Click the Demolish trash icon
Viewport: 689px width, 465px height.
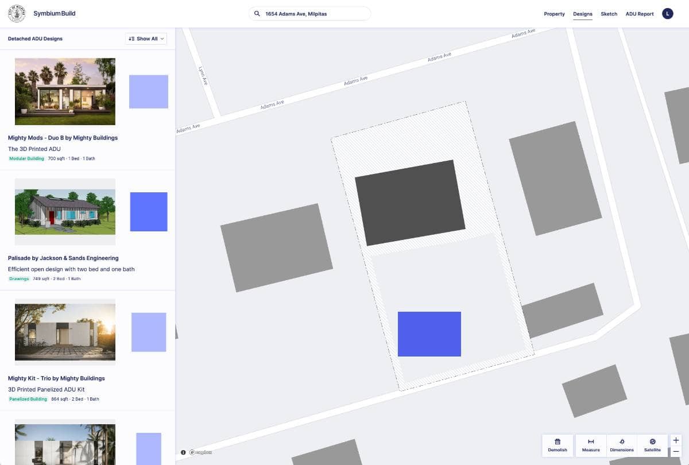point(557,441)
